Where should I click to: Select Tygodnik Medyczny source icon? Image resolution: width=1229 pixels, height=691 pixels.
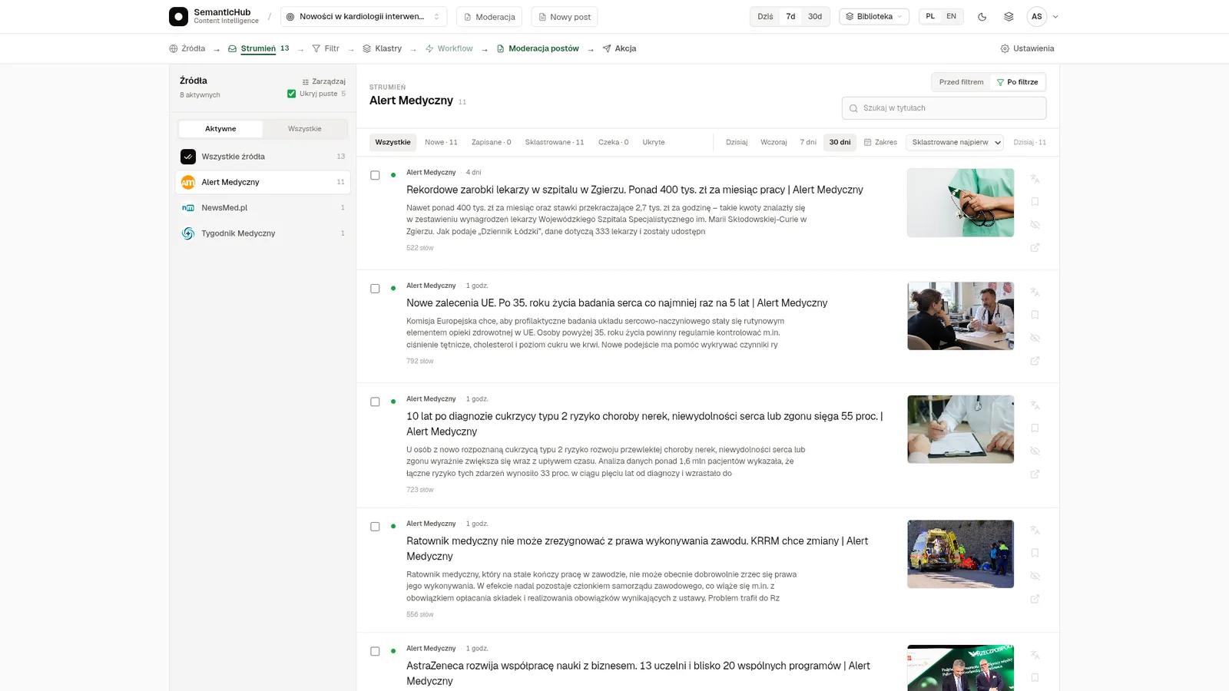click(x=188, y=233)
